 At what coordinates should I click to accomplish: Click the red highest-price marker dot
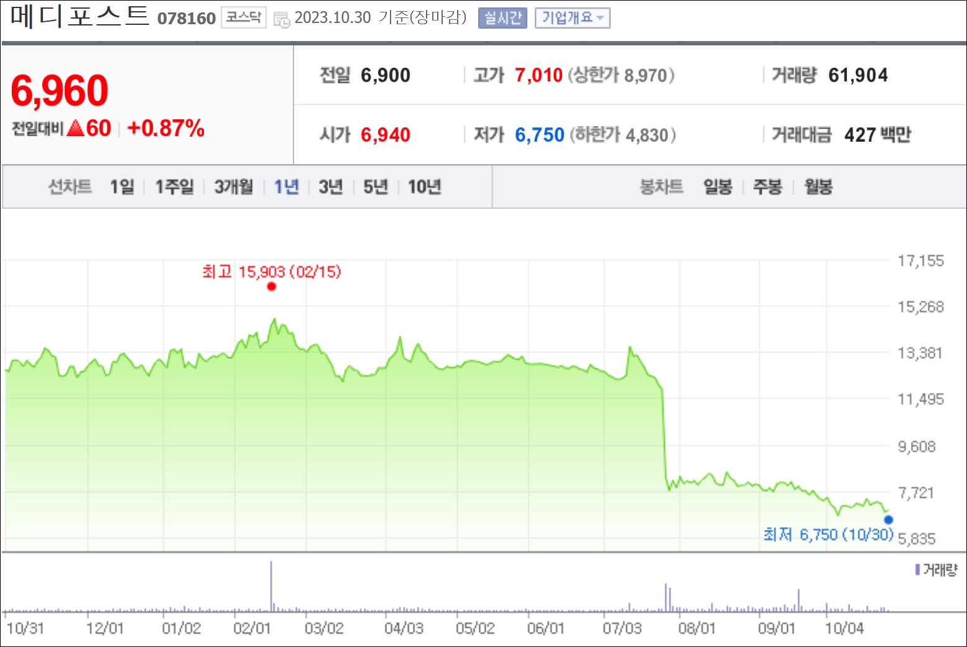271,287
